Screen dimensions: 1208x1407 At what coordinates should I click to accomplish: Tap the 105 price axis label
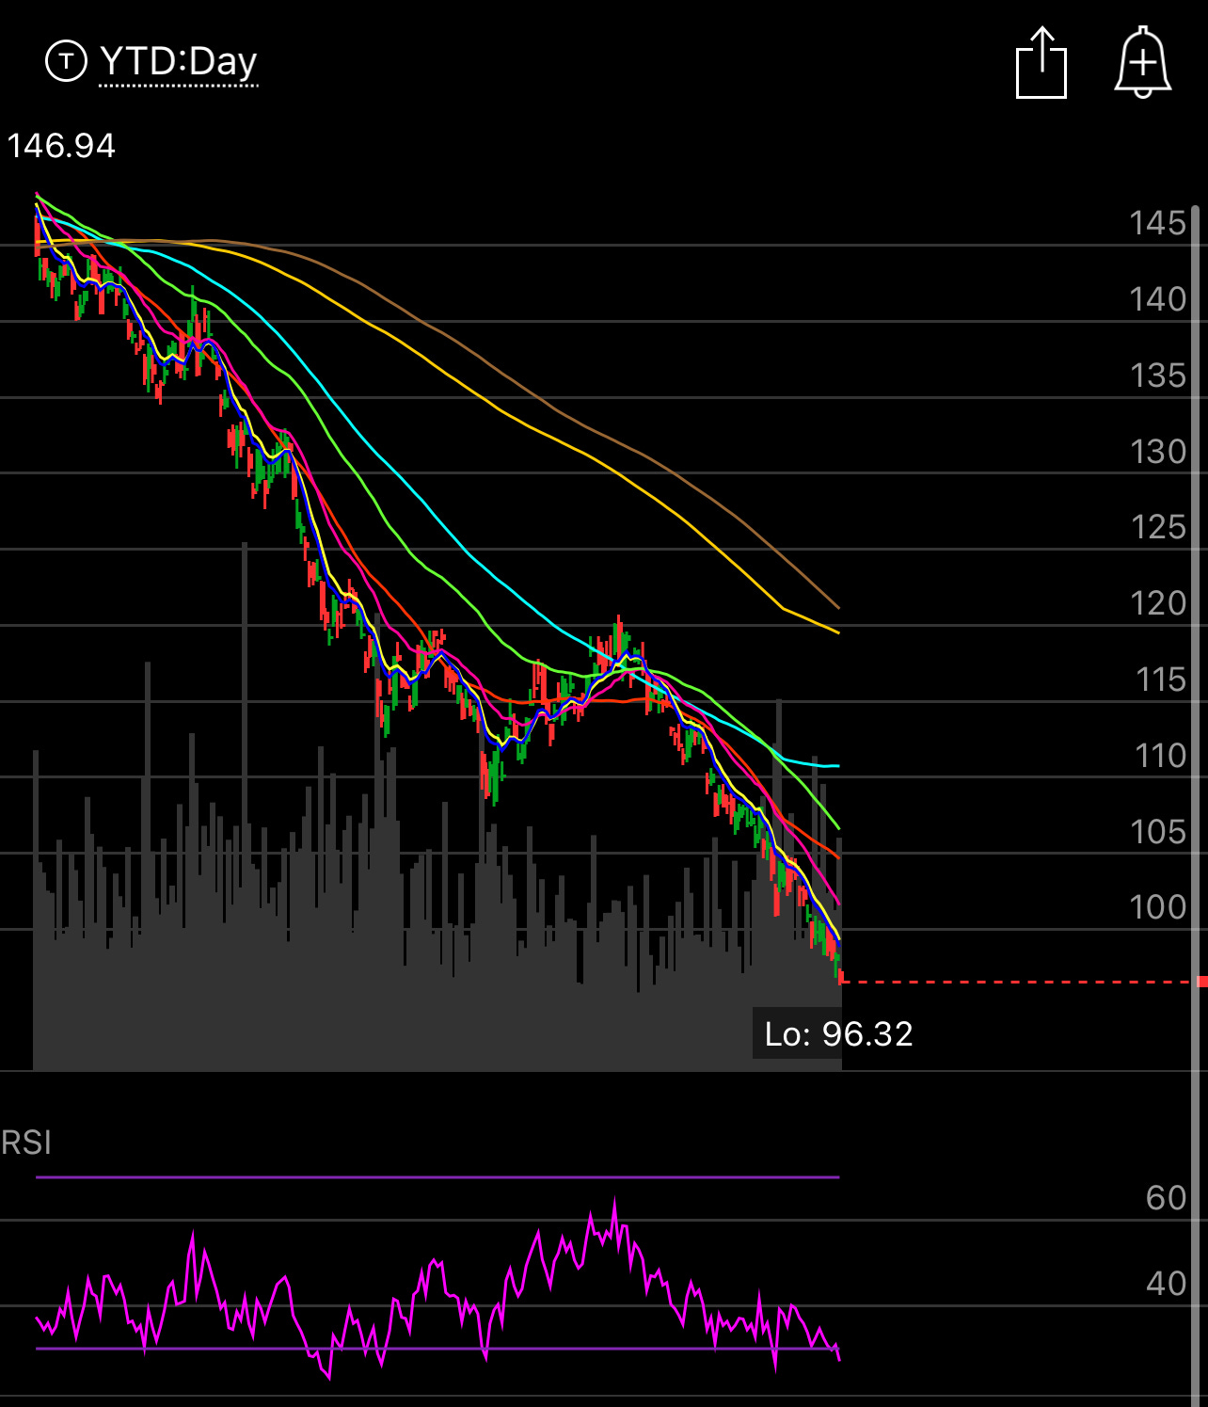tap(1157, 832)
